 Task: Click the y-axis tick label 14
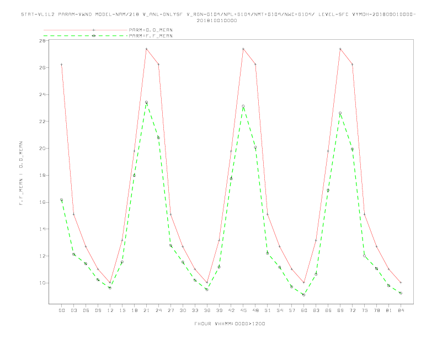coord(42,229)
